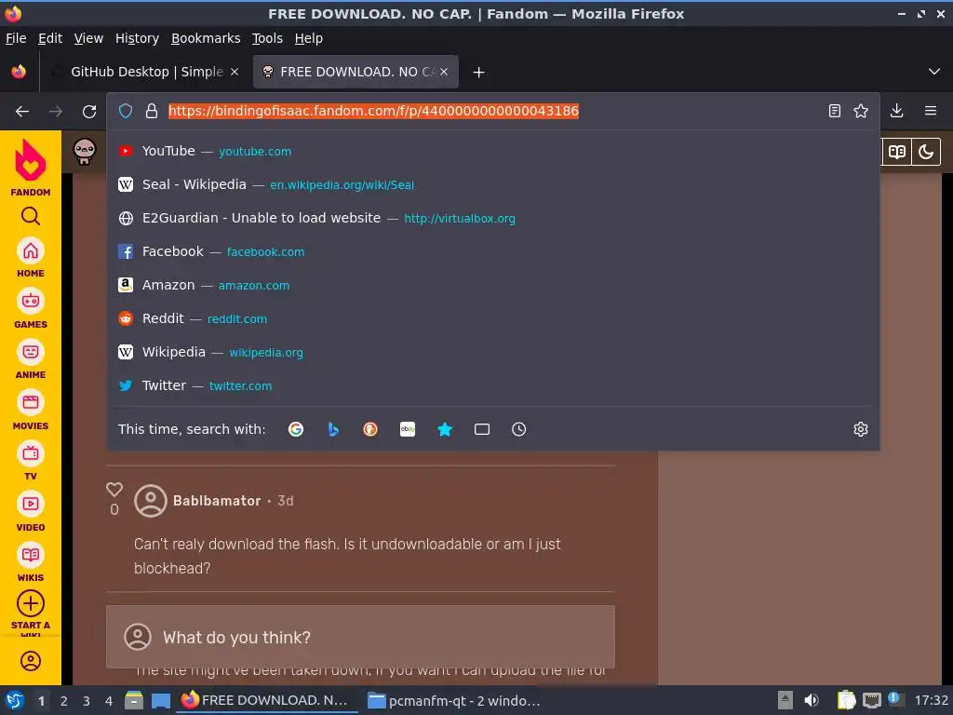Select Twitter suggestion
953x715 pixels.
[x=493, y=384]
